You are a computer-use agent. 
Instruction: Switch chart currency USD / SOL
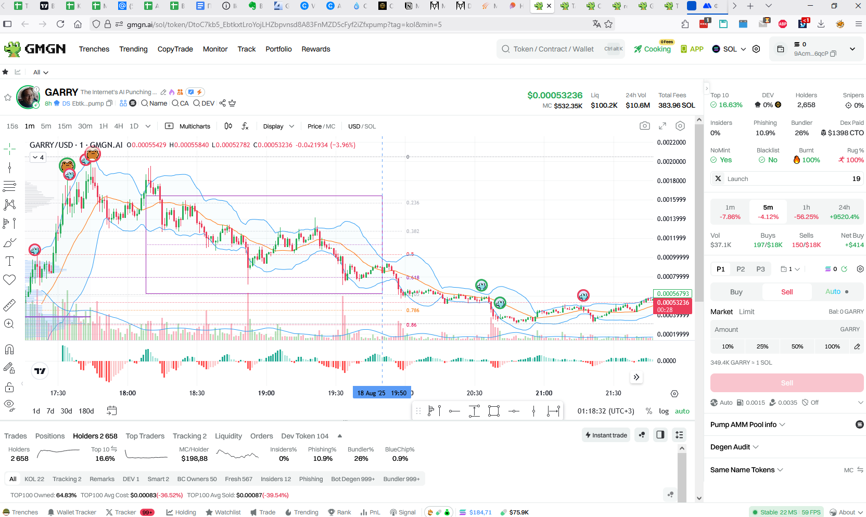(x=362, y=126)
